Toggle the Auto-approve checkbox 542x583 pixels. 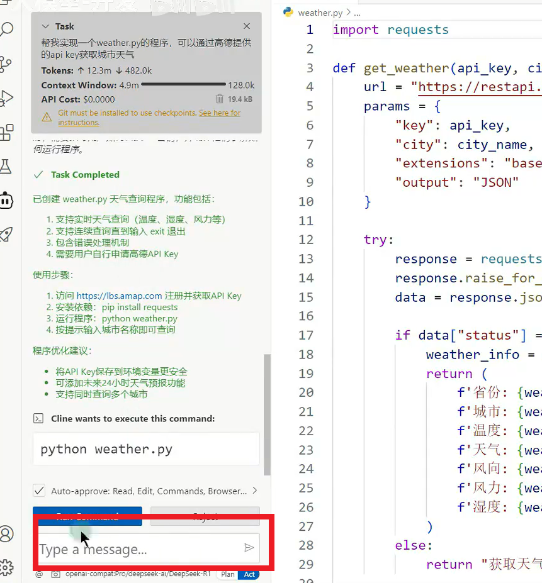(39, 491)
